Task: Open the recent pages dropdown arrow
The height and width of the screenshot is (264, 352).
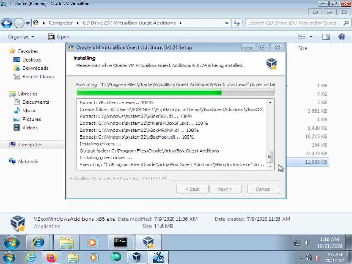Action: click(x=28, y=23)
